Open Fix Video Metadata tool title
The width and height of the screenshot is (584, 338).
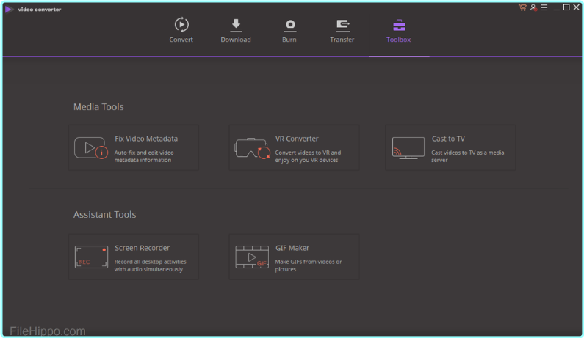(146, 139)
